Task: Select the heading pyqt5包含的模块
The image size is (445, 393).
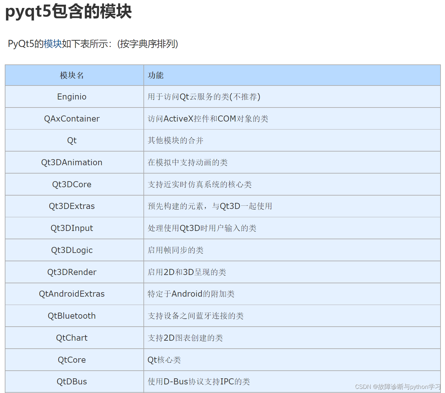Action: [69, 11]
